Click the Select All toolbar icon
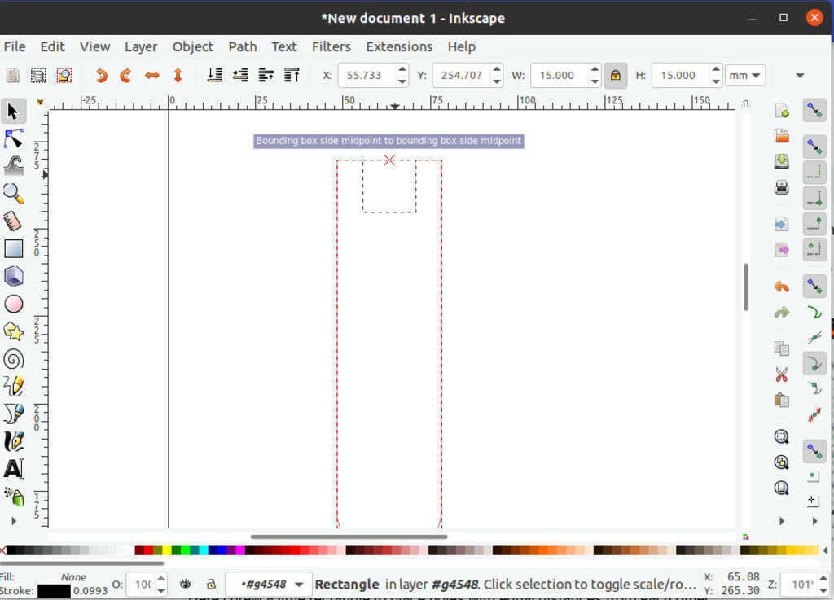Screen dimensions: 834x600 point(12,76)
